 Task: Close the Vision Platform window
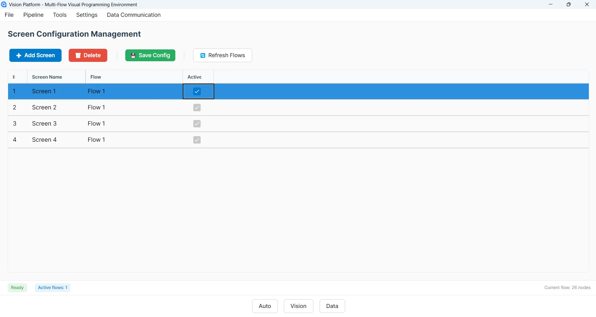(x=587, y=4)
